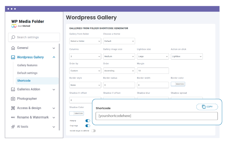Click the Galleries Addon icon
This screenshot has width=227, height=144.
click(x=13, y=89)
